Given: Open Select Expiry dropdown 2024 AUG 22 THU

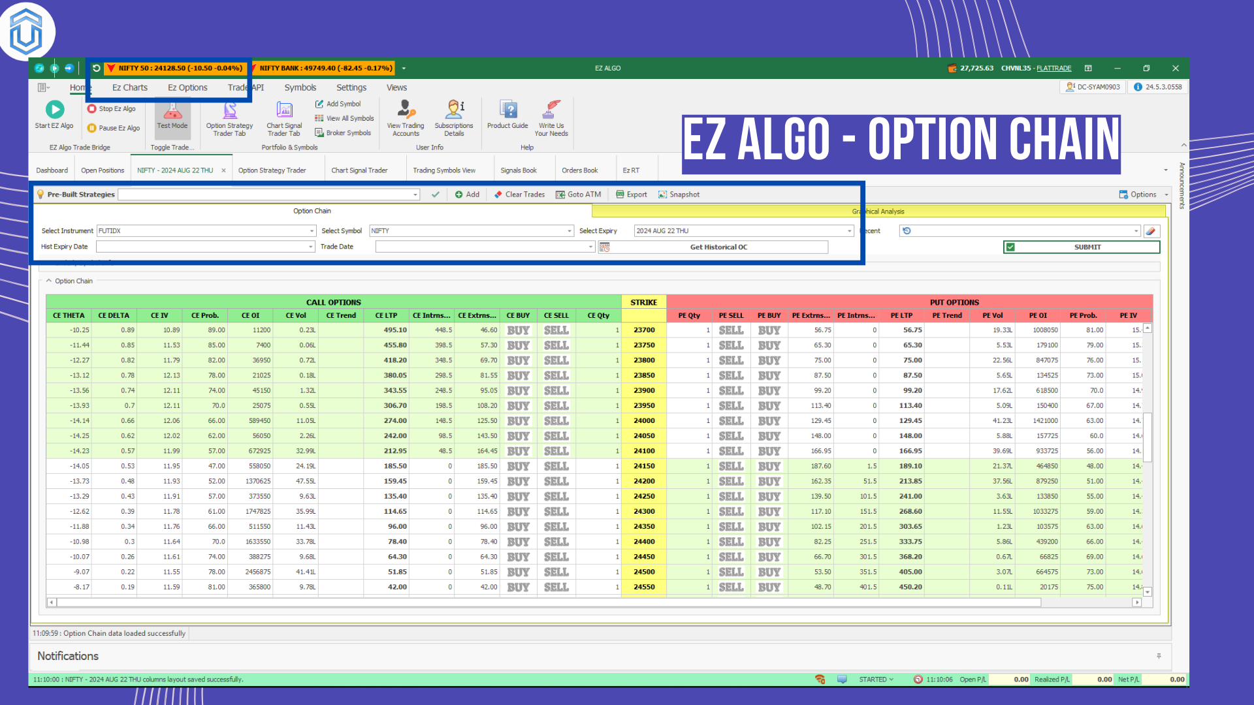Looking at the screenshot, I should pyautogui.click(x=849, y=231).
